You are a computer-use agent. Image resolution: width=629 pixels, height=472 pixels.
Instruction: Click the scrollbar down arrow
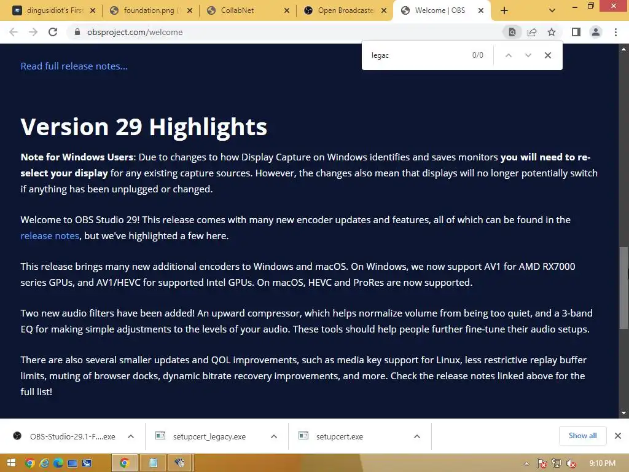pos(623,413)
